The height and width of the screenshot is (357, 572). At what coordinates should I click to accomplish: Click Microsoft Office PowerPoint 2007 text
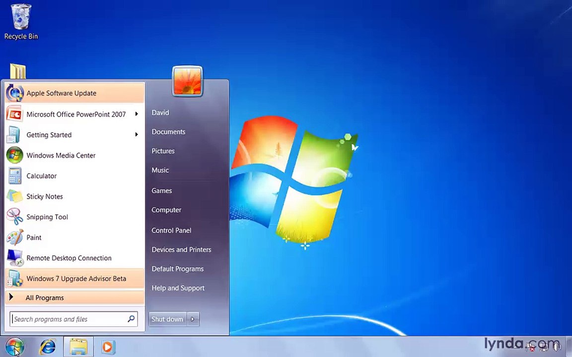76,115
